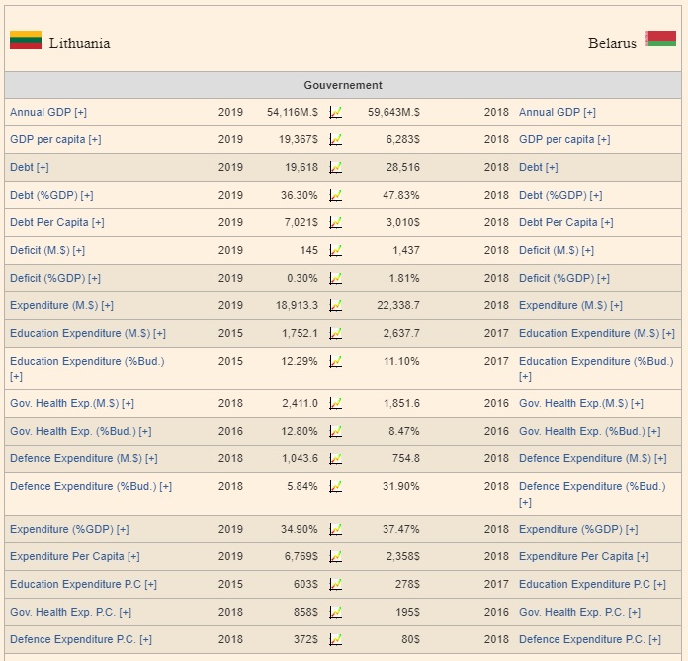Follow Lithuania's Defence Expenditure P.C. [+] link

tap(81, 639)
